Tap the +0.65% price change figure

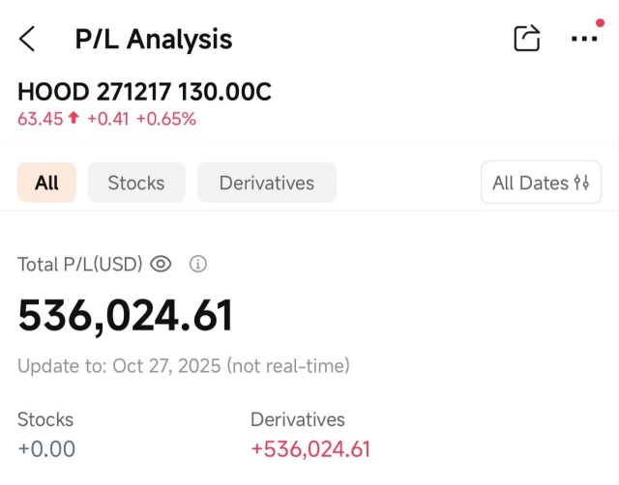coord(166,120)
